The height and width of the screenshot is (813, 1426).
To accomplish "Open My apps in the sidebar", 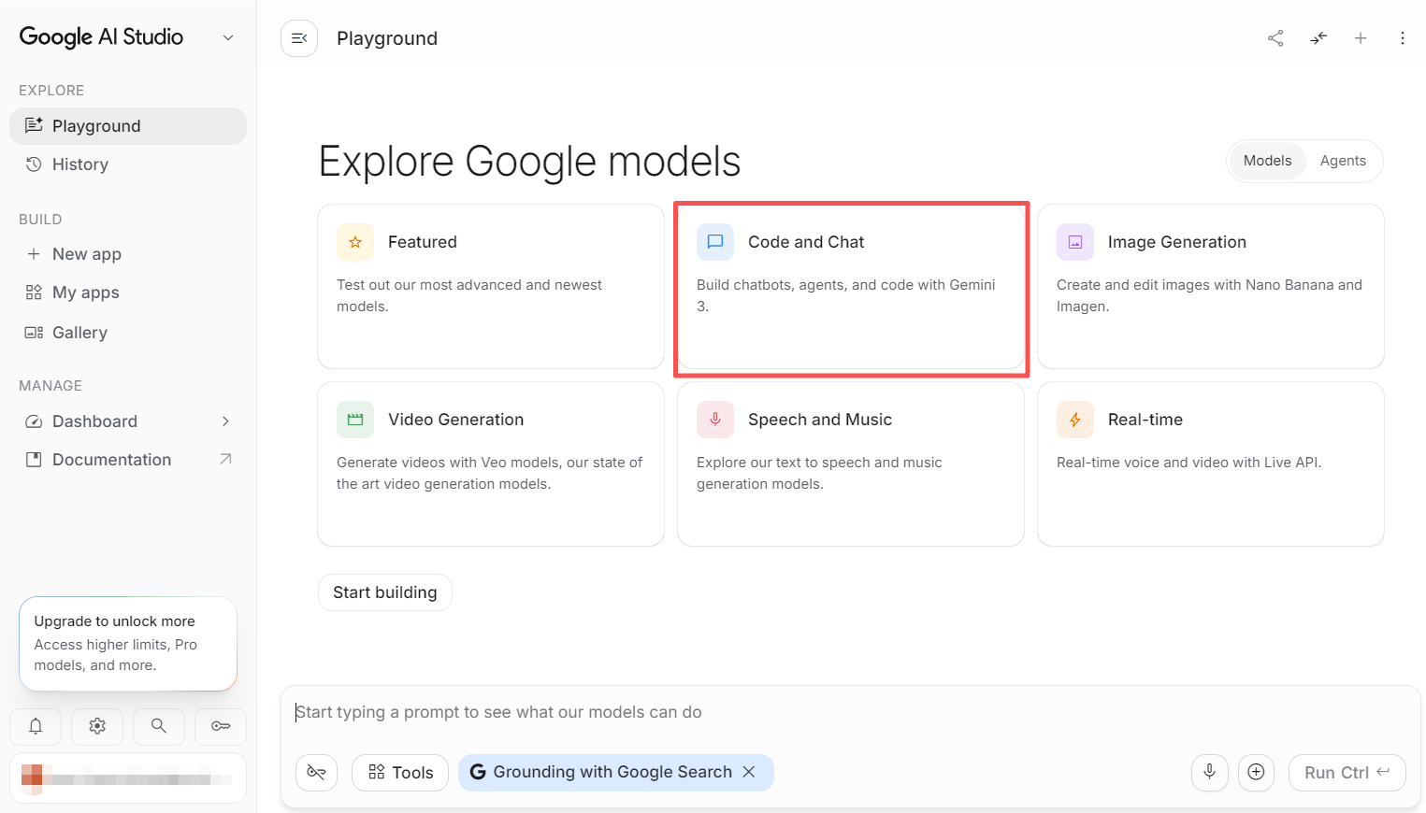I will (128, 292).
